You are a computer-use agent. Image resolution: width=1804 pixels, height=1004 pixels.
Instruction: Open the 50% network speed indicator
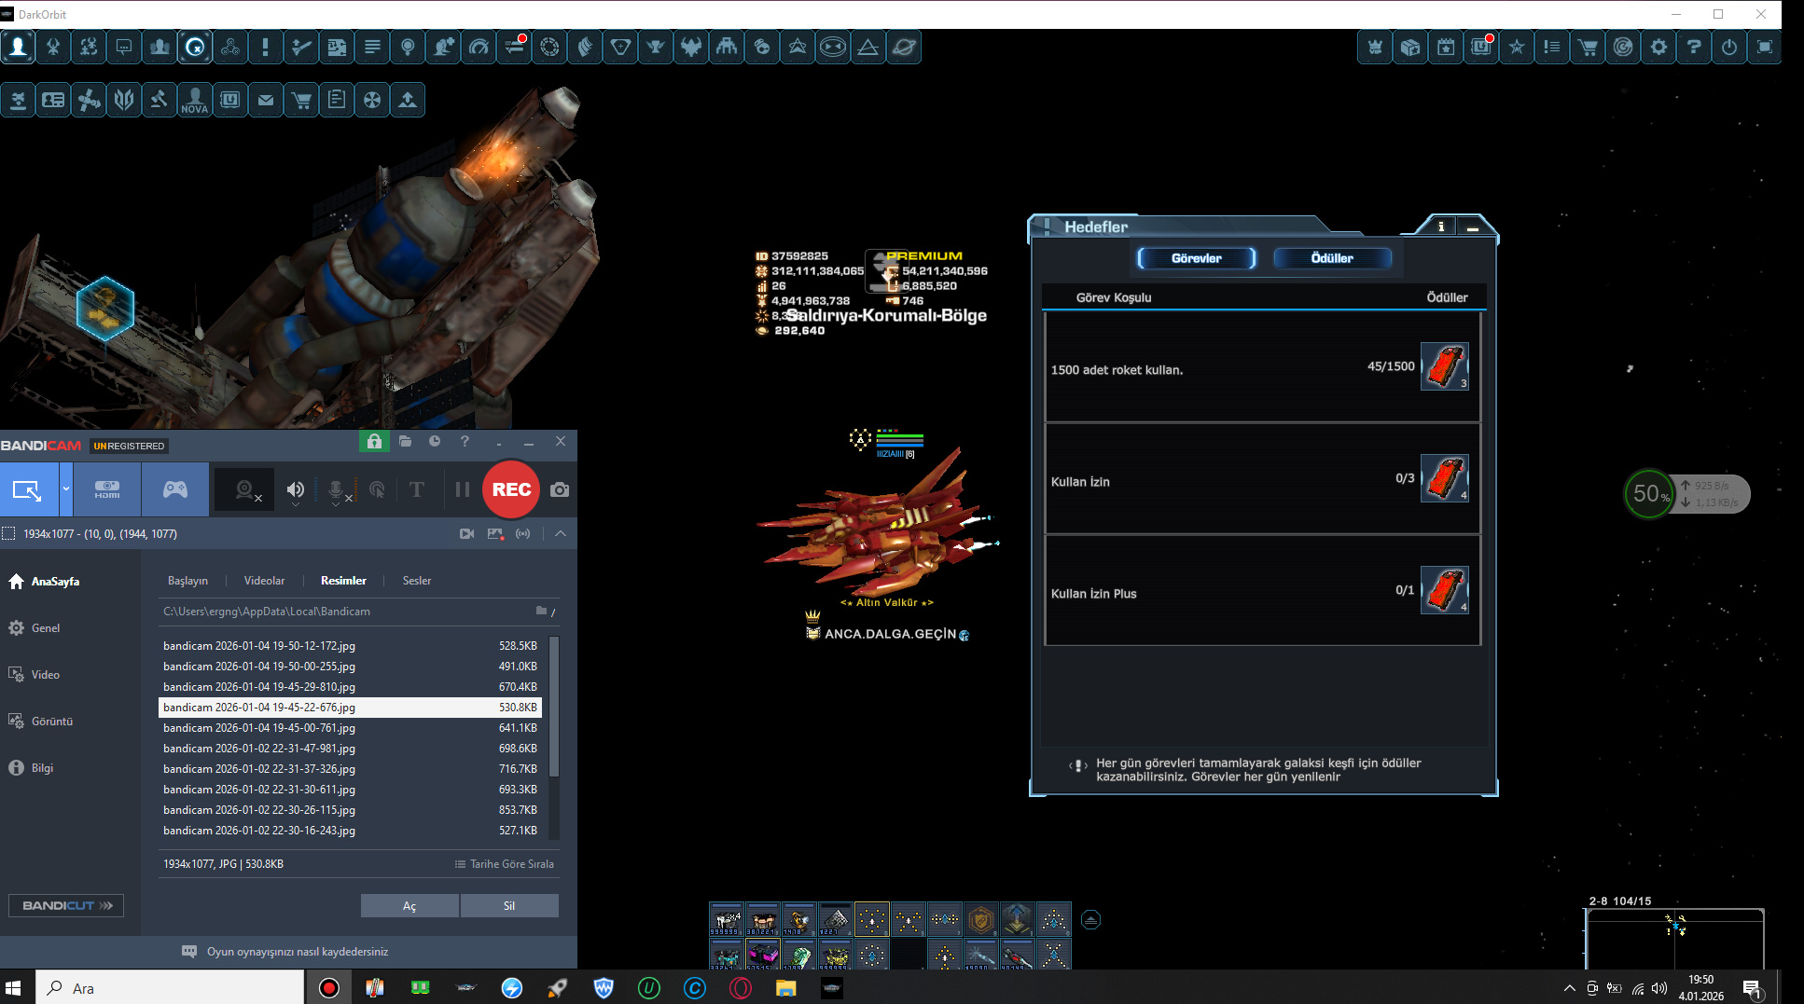tap(1651, 494)
